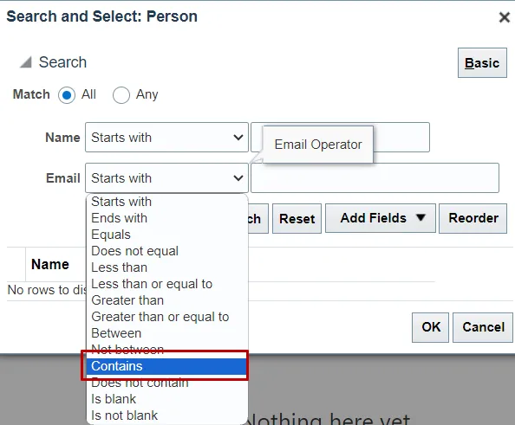Click the Reset button
Image resolution: width=515 pixels, height=425 pixels.
(297, 218)
